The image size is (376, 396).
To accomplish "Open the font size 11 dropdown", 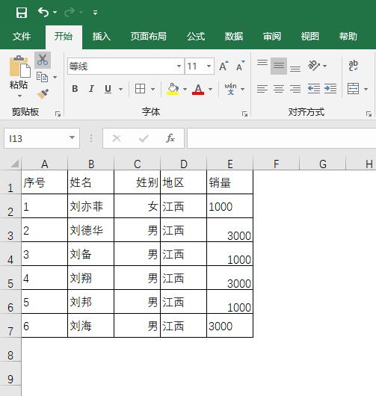I will pos(209,66).
